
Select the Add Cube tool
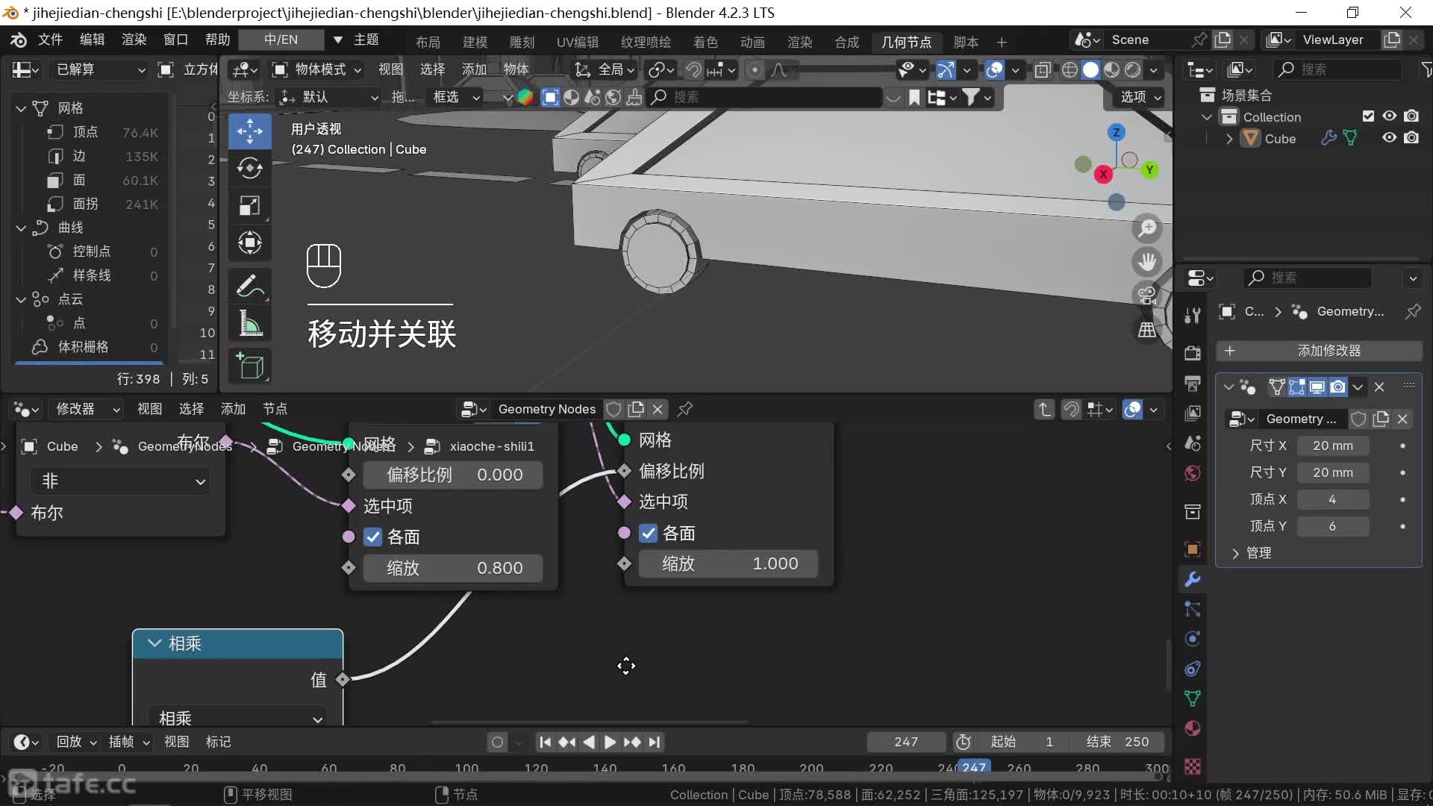[x=249, y=366]
